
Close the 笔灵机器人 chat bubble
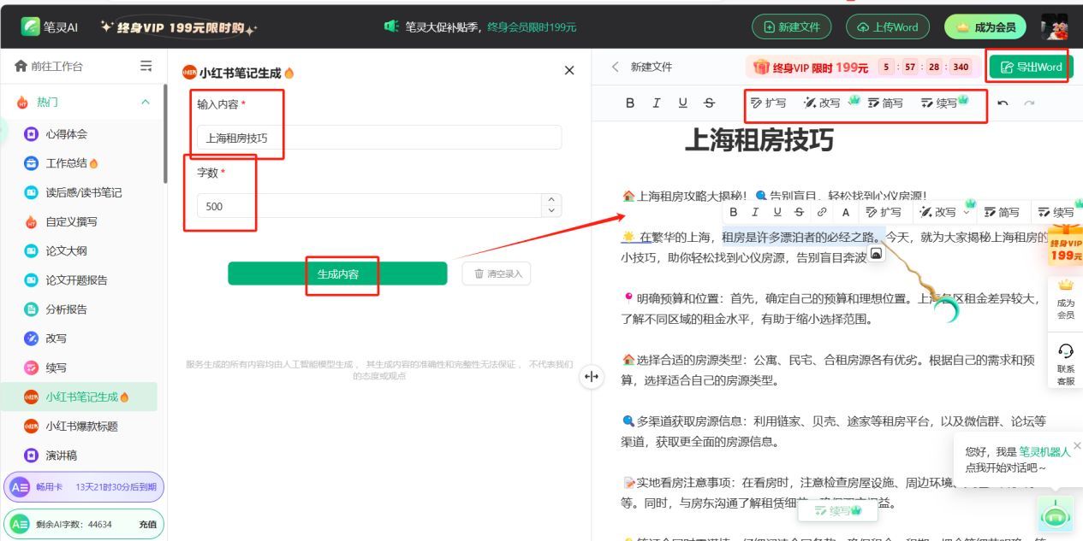pyautogui.click(x=1077, y=445)
